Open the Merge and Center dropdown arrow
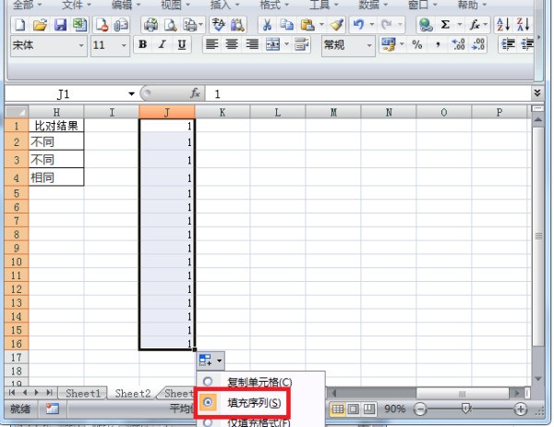This screenshot has height=427, width=554. [x=286, y=44]
